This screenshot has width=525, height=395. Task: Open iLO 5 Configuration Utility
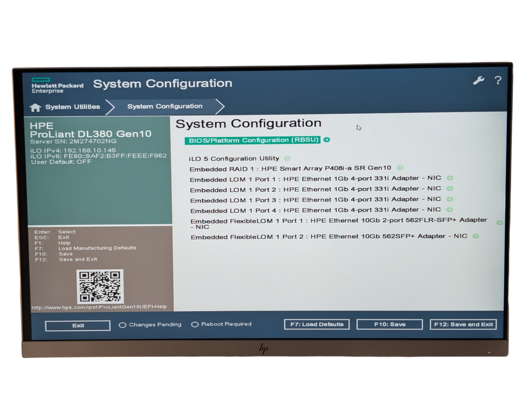tap(234, 159)
